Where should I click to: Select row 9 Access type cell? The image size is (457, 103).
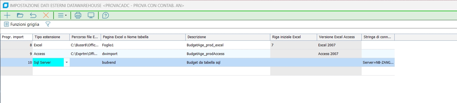[51, 54]
